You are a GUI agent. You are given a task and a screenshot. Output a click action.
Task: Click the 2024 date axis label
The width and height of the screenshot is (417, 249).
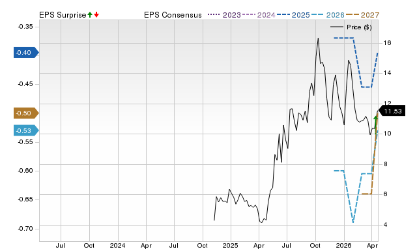click(x=117, y=245)
